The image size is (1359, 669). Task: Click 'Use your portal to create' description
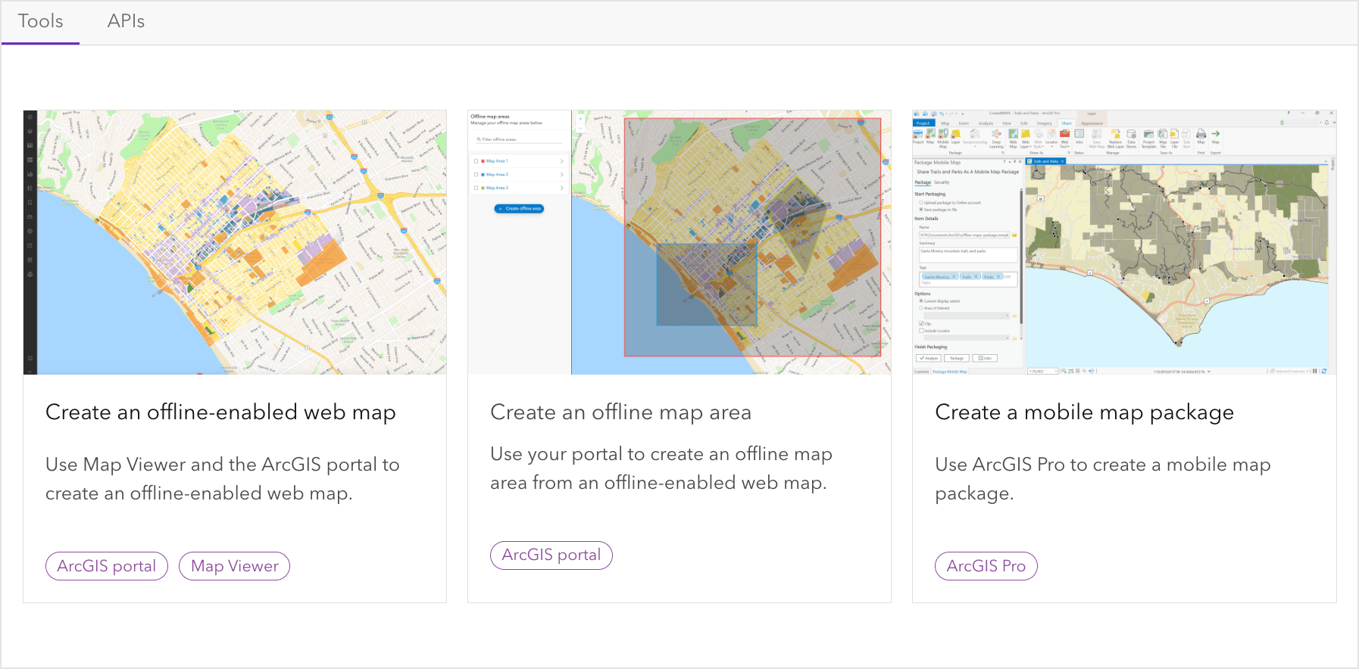[x=661, y=468]
